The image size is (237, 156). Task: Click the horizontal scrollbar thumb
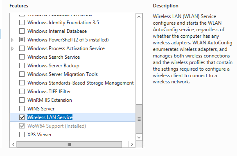[69, 145]
